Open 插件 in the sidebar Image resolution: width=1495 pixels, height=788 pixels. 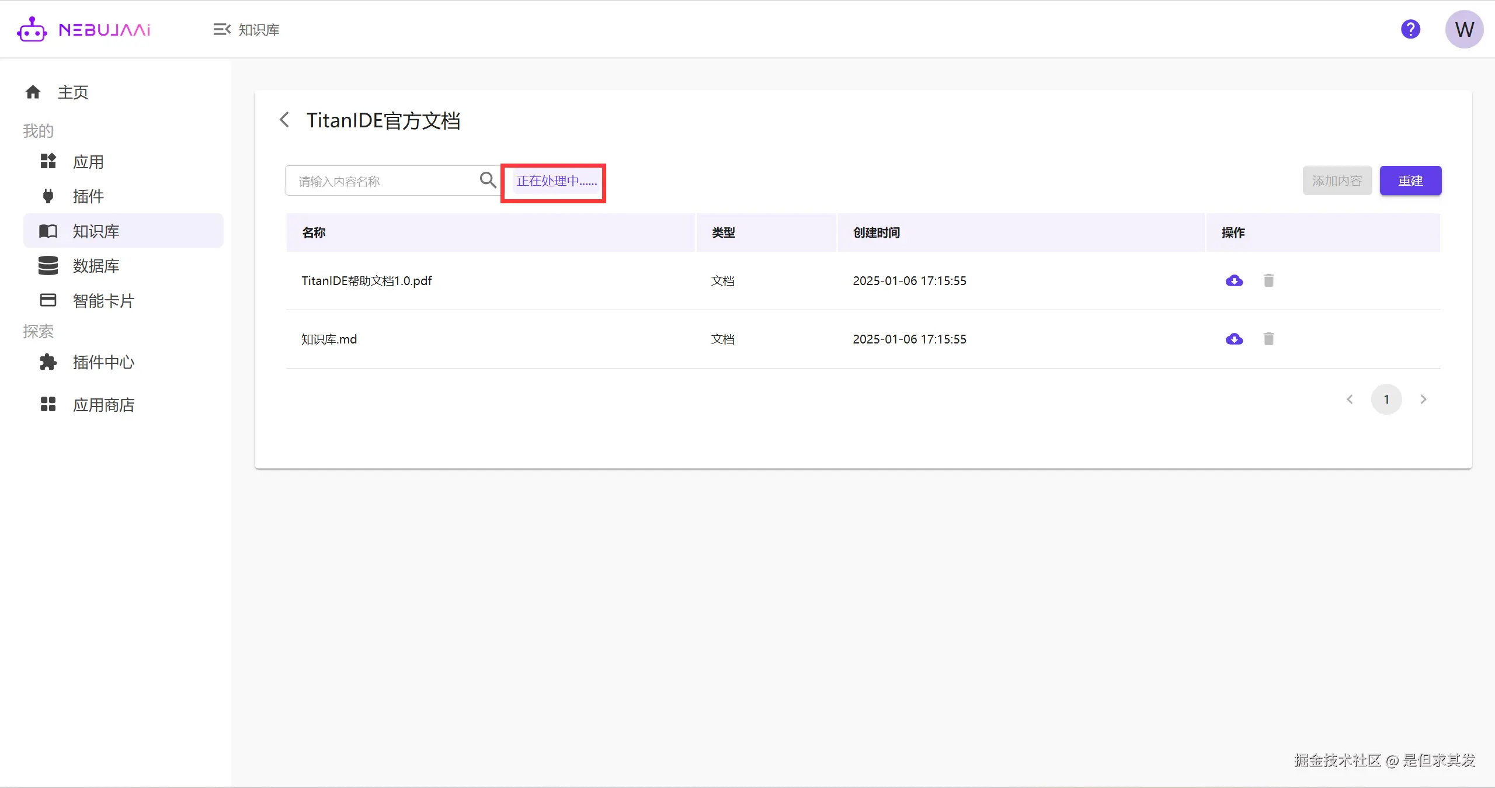point(88,196)
